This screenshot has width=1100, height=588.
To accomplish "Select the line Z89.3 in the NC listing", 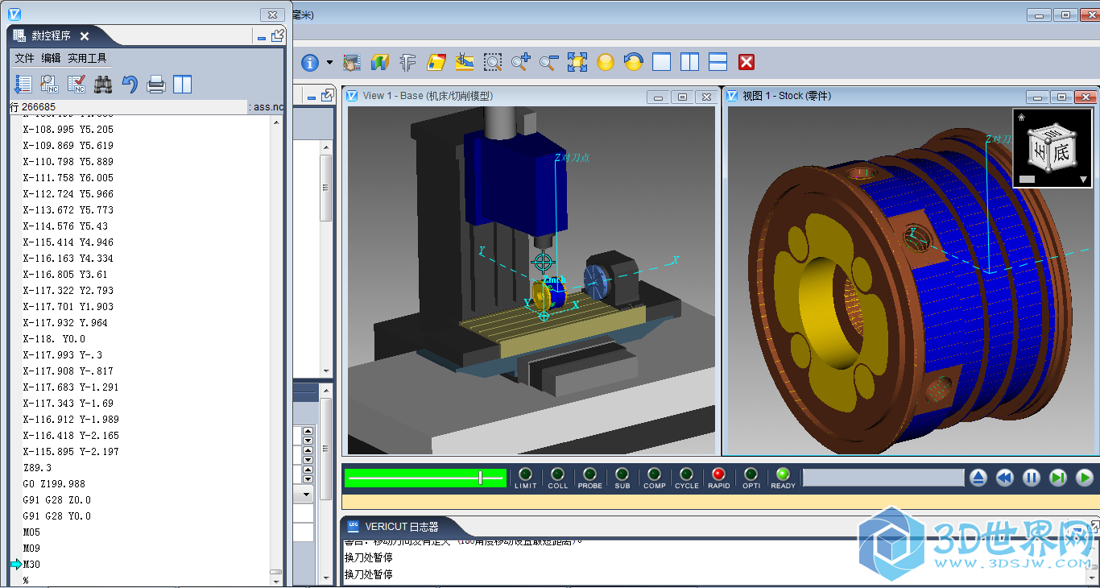I will point(37,467).
